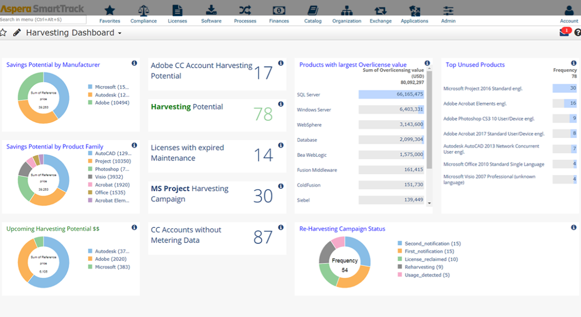Open the Account user icon
581x317 pixels.
[569, 11]
